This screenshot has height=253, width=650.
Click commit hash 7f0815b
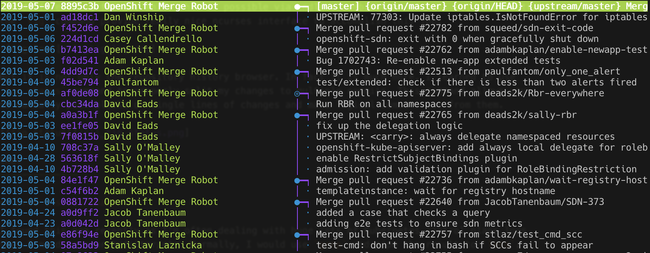pos(80,137)
